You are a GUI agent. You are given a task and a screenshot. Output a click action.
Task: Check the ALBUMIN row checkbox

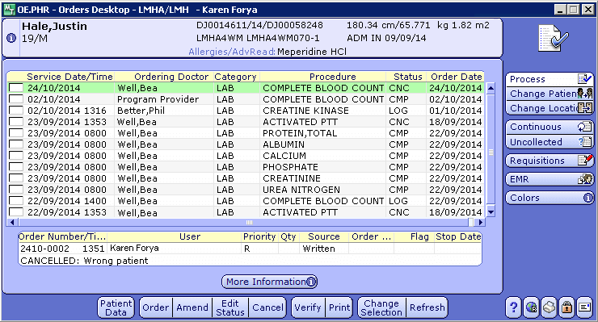pos(16,144)
